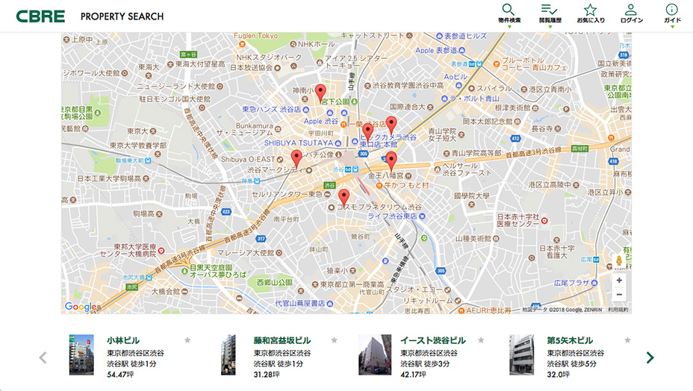Open the 第5矢木ビル property title

[570, 341]
